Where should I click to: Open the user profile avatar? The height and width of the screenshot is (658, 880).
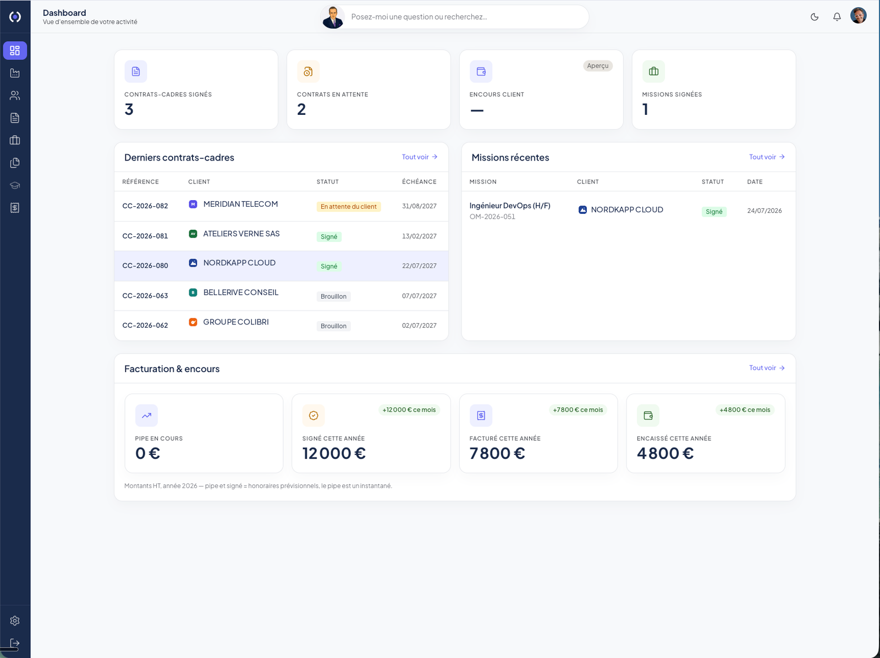pos(859,15)
